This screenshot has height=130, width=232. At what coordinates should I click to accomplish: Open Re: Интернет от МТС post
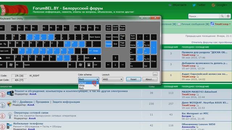(x=195, y=113)
